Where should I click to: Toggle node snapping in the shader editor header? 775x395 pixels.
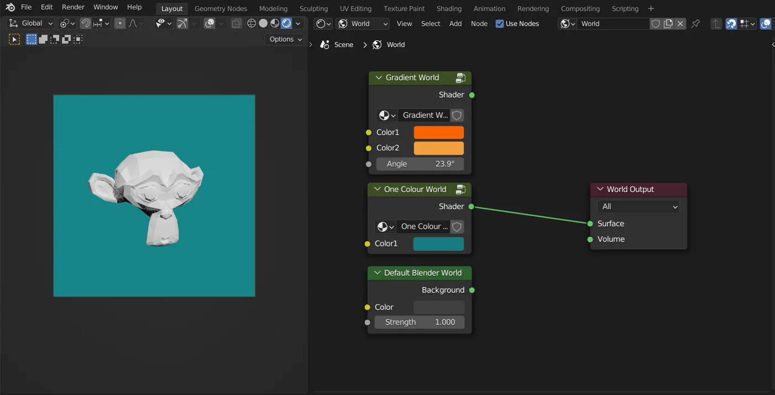coord(732,23)
